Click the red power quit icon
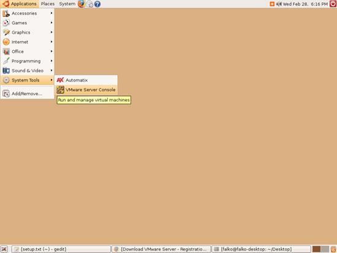 coord(333,4)
